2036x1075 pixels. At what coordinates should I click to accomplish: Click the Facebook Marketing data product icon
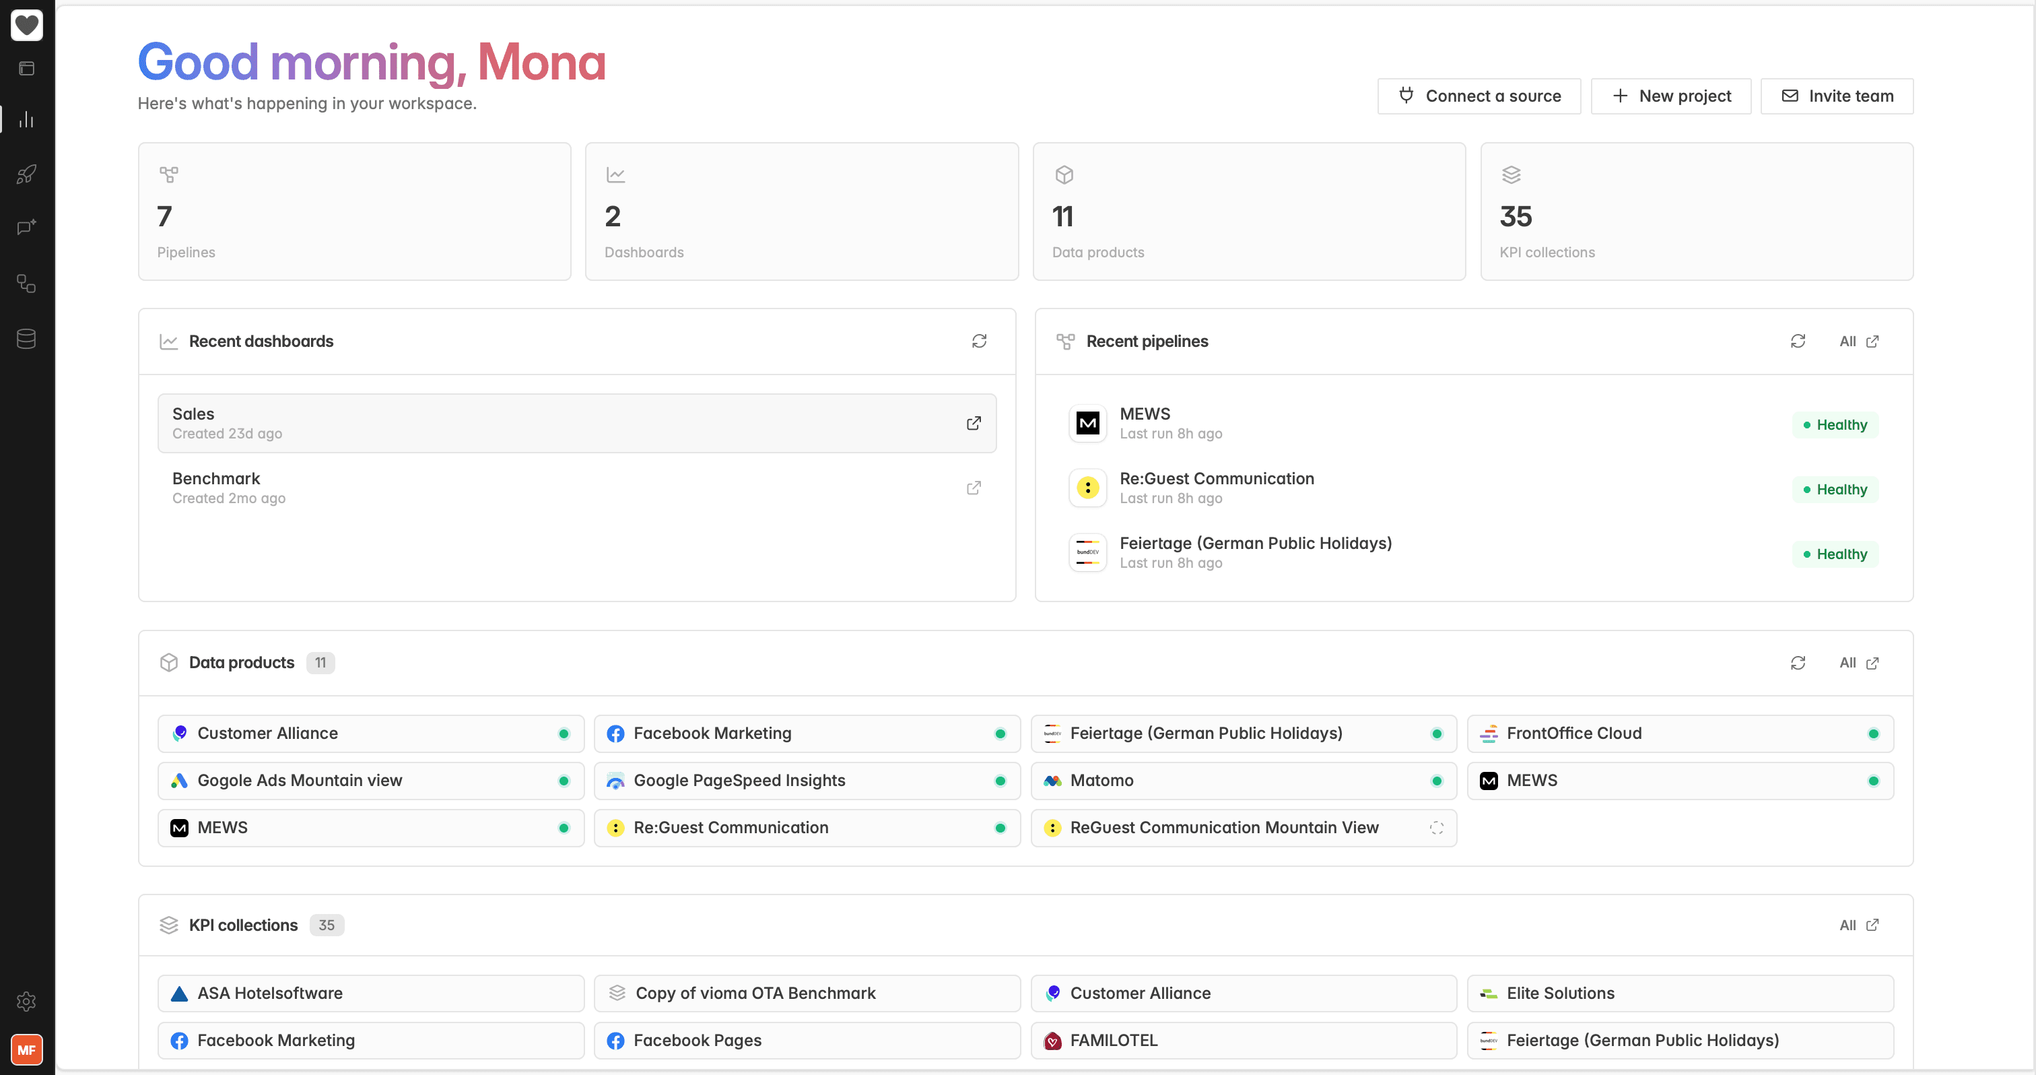[615, 734]
